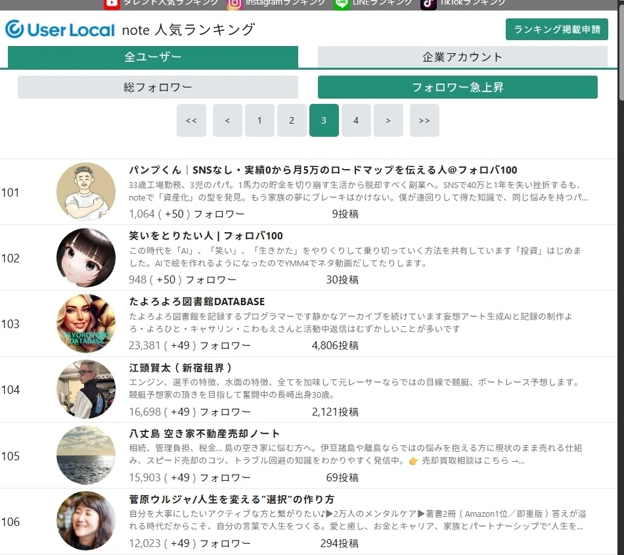Click 江頭賢太 description about 競艇予想
Screen dimensions: 624x555
pyautogui.click(x=354, y=389)
